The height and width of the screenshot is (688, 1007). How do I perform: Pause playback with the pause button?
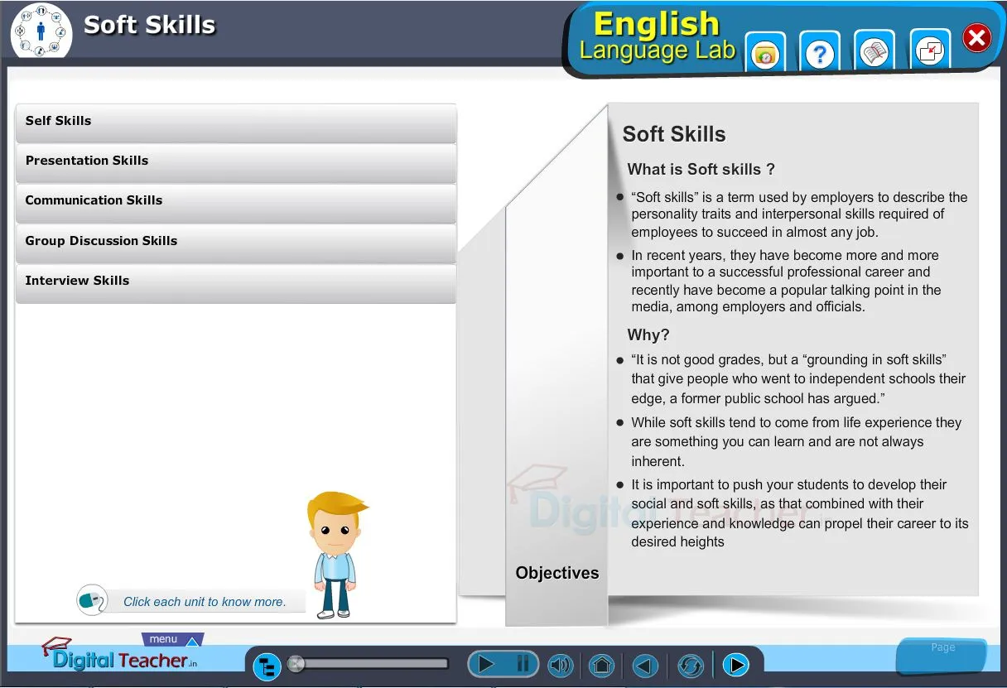tap(523, 664)
